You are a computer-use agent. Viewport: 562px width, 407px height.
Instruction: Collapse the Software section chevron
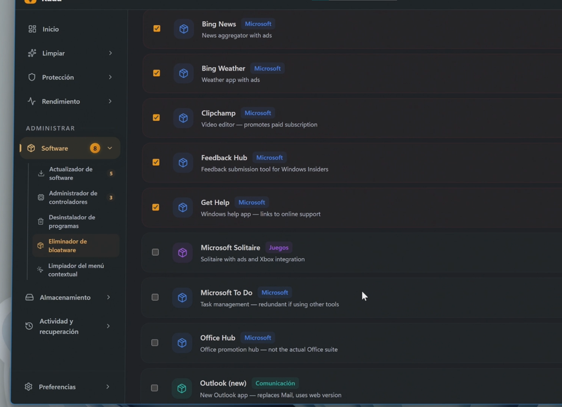[x=110, y=148]
